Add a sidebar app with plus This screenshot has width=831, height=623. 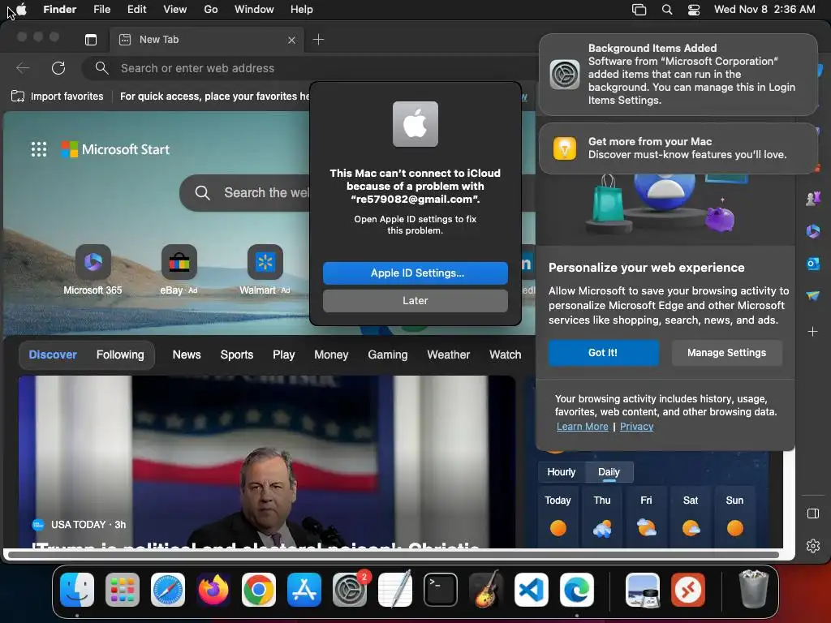[812, 332]
